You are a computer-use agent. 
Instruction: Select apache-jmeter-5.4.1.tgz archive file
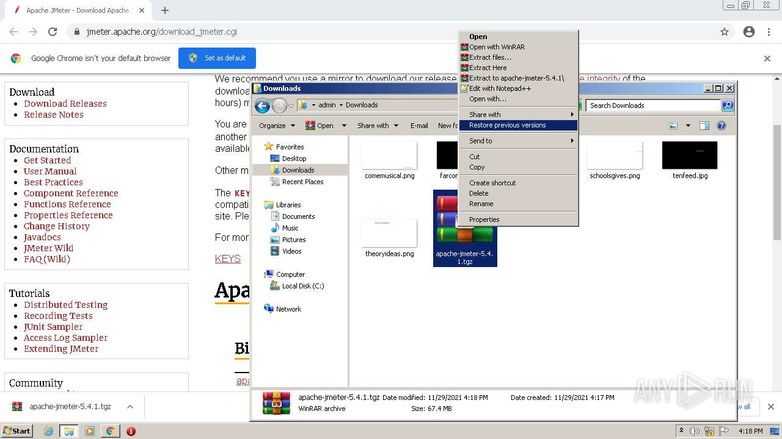[x=465, y=229]
